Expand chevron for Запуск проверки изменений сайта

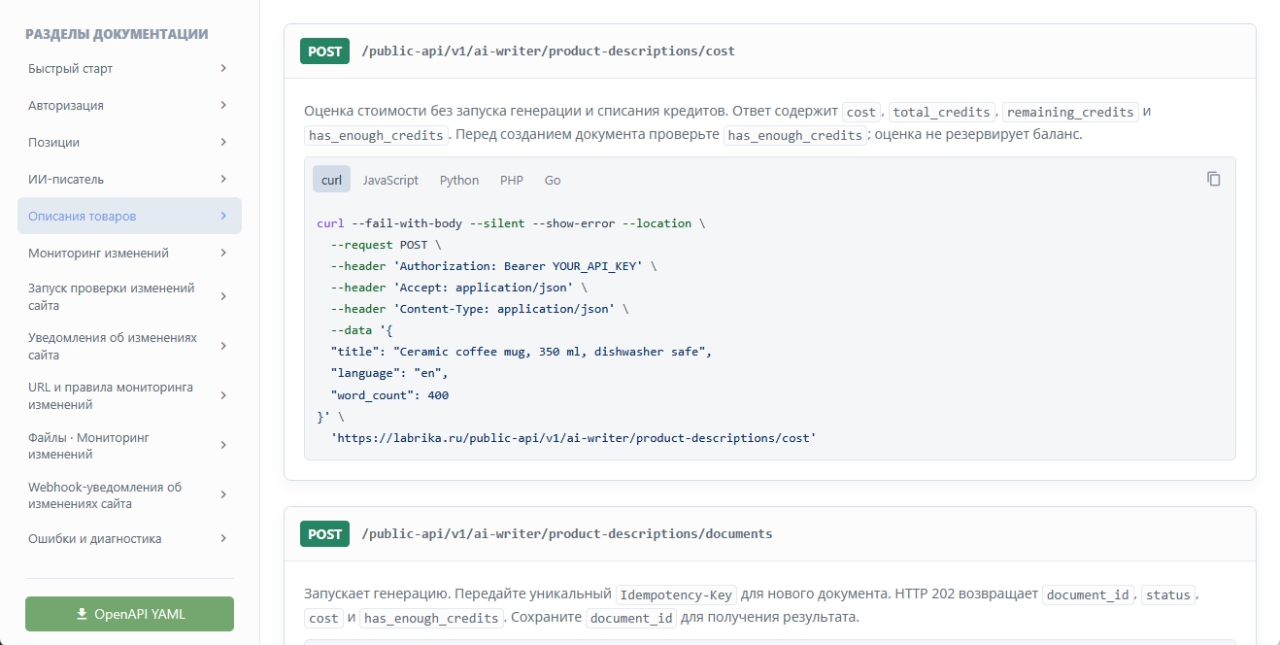click(x=223, y=296)
